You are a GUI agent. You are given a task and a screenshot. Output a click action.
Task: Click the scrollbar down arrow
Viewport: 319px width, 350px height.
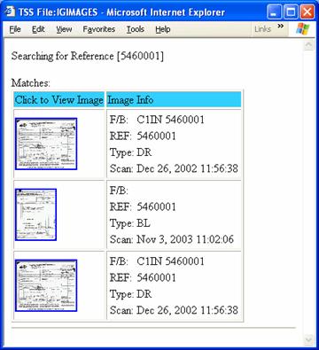click(308, 339)
